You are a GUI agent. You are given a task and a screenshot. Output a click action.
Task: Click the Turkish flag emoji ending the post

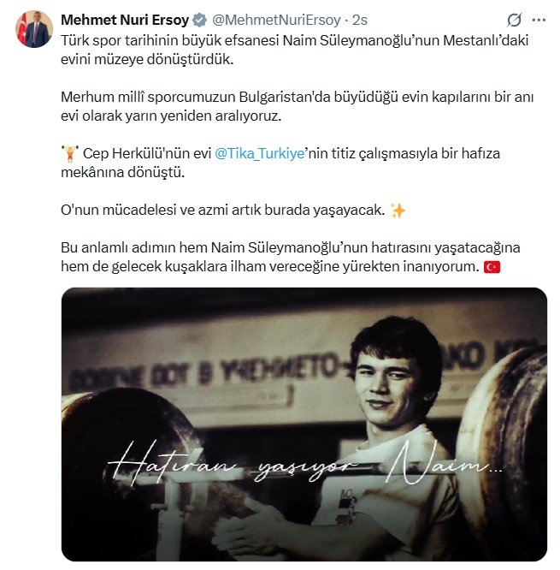[492, 267]
